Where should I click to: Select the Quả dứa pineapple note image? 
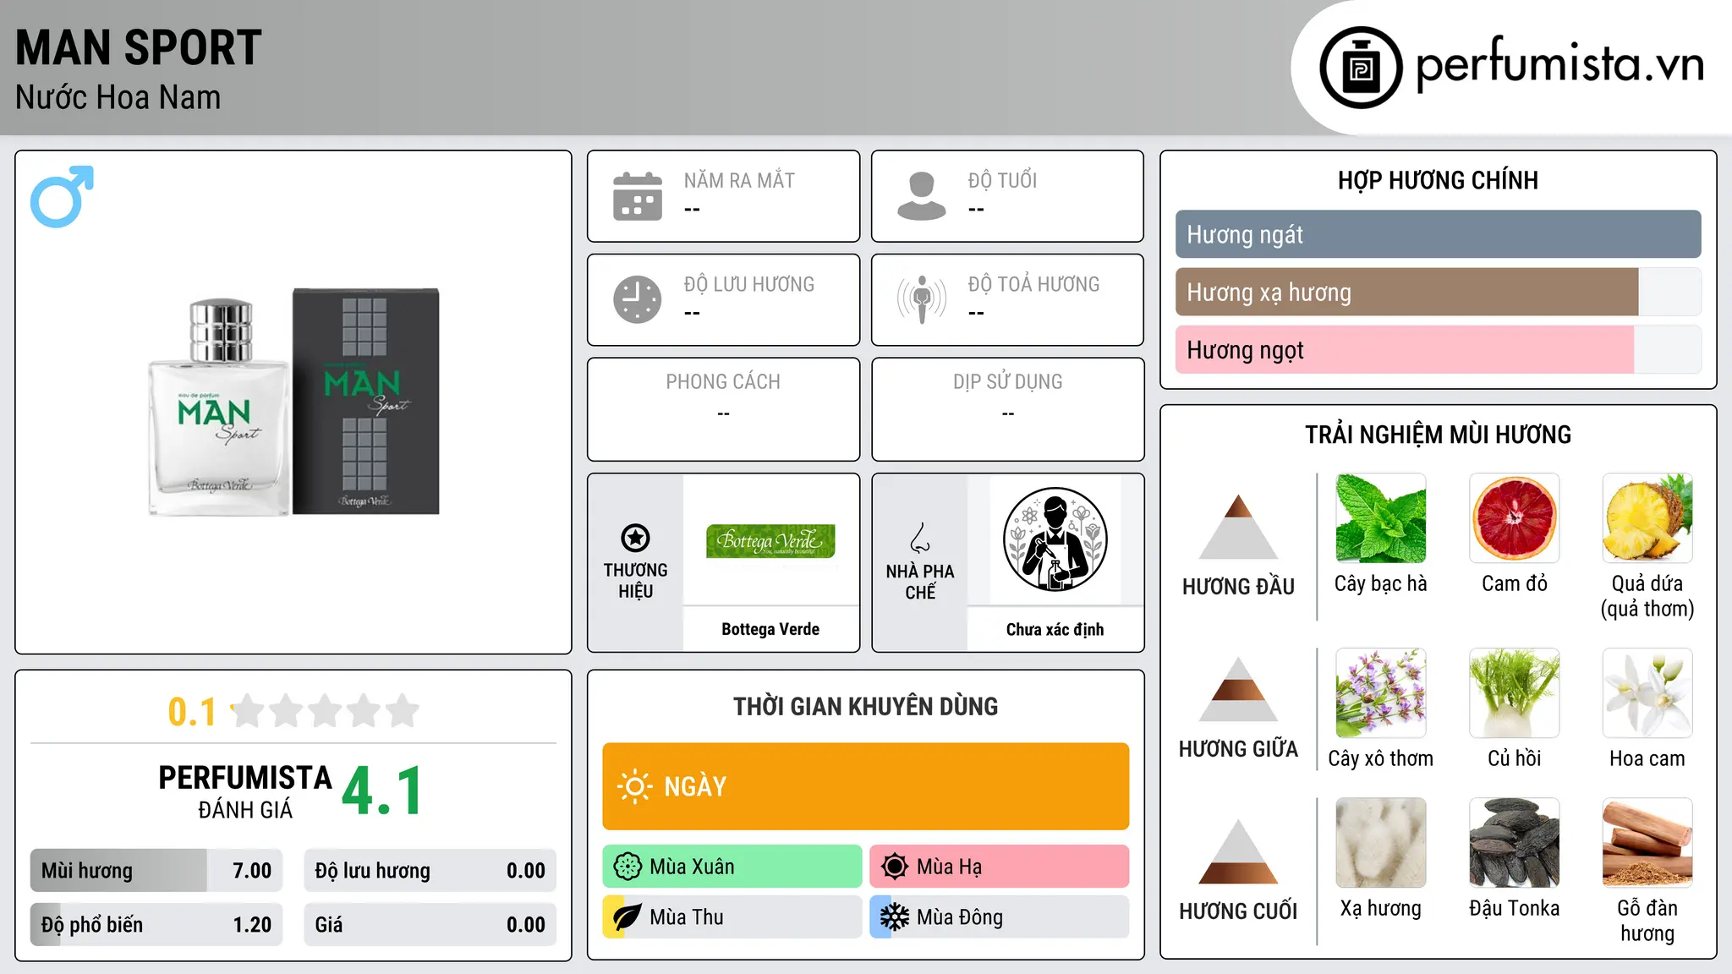(x=1647, y=518)
